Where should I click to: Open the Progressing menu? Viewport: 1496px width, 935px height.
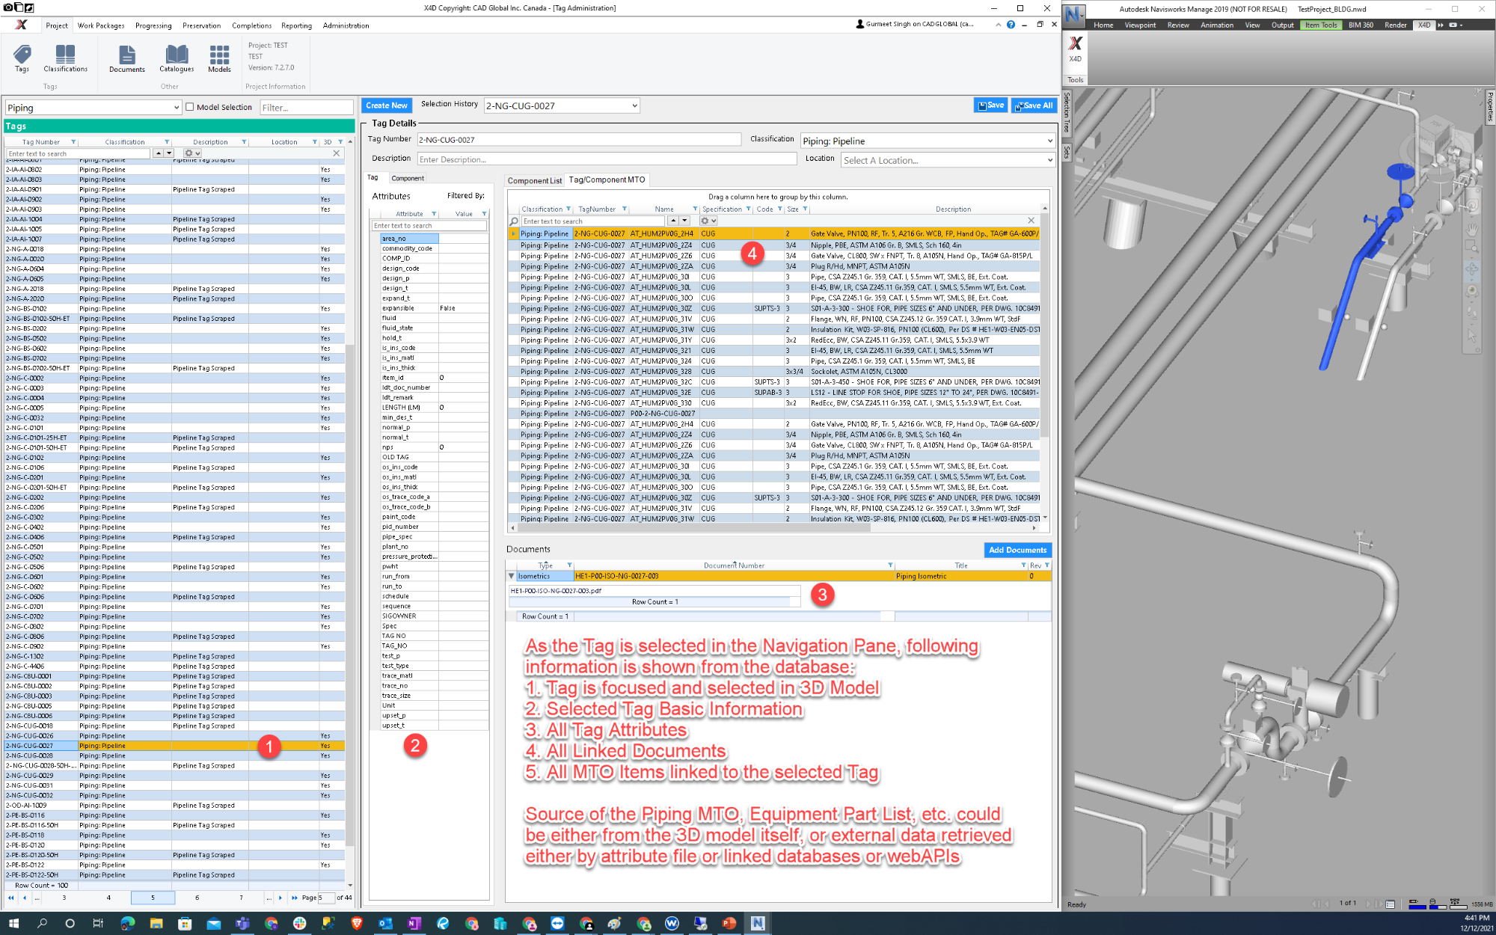(x=153, y=25)
